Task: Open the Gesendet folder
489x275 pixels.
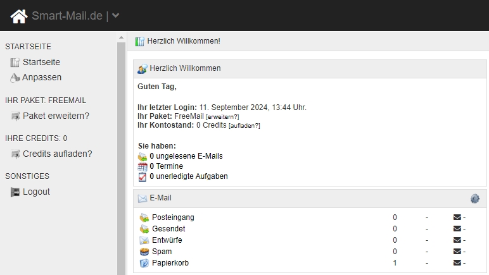Action: [x=168, y=229]
